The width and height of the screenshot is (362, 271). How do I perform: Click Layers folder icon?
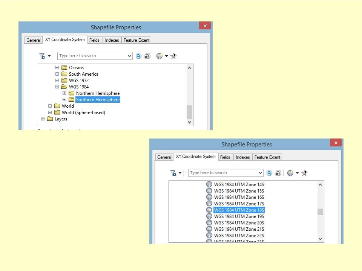point(50,119)
